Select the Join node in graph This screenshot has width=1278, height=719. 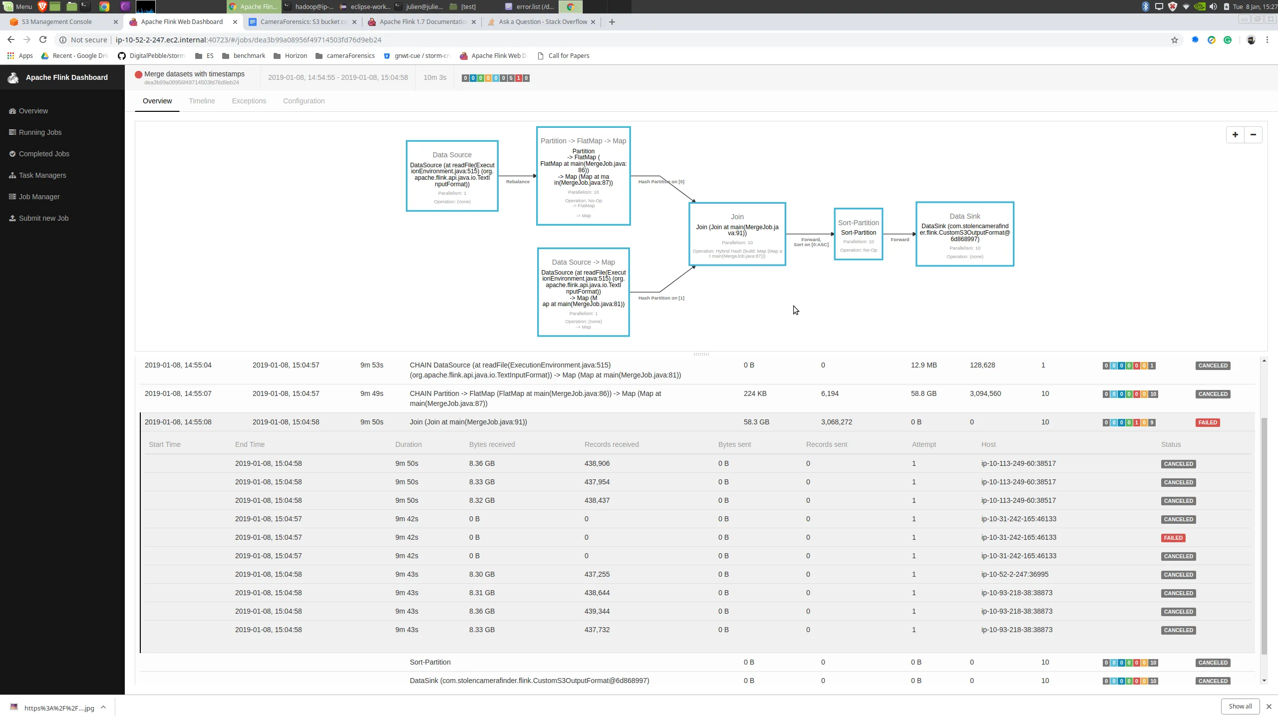coord(737,234)
